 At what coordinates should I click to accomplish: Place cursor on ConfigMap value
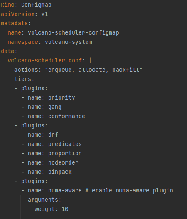click(36, 5)
